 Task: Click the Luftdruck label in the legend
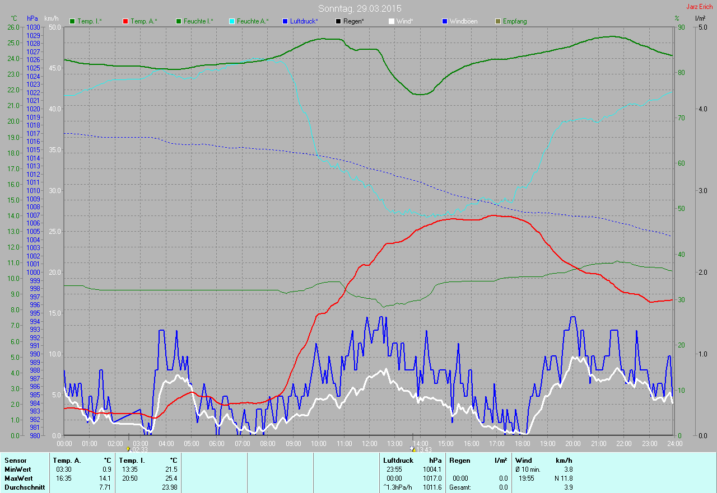pos(304,21)
